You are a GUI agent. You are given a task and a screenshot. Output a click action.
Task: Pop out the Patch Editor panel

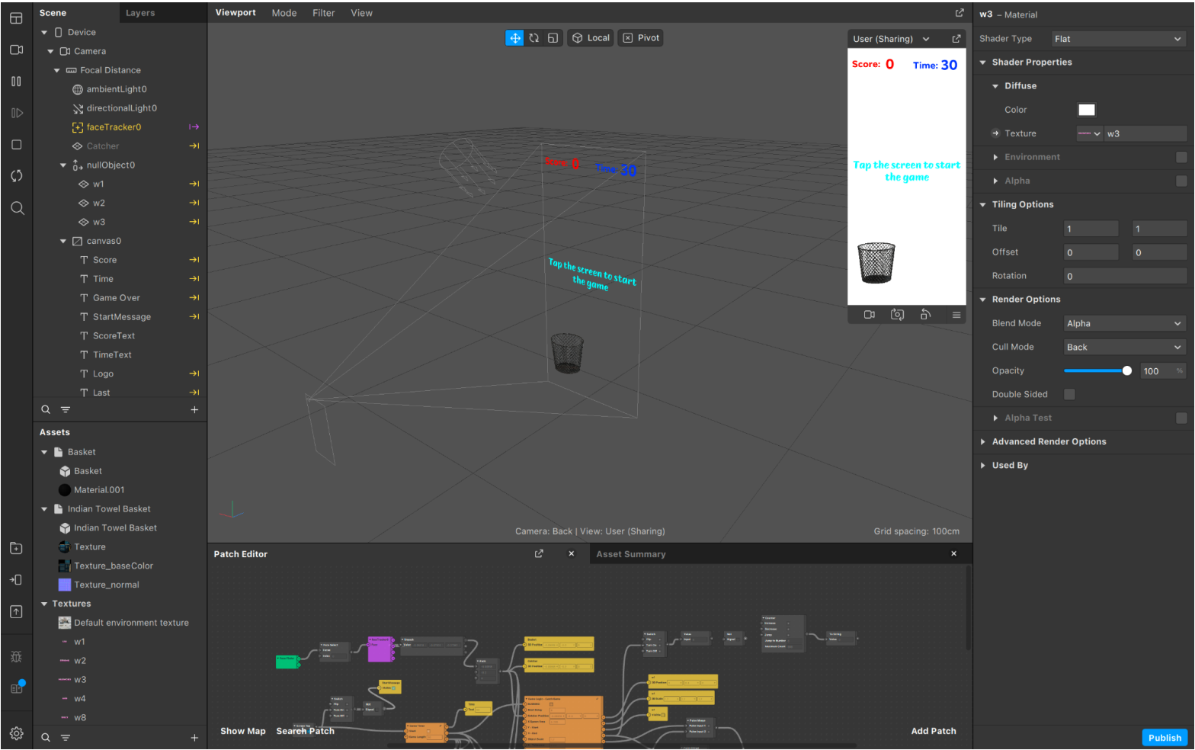pos(539,554)
